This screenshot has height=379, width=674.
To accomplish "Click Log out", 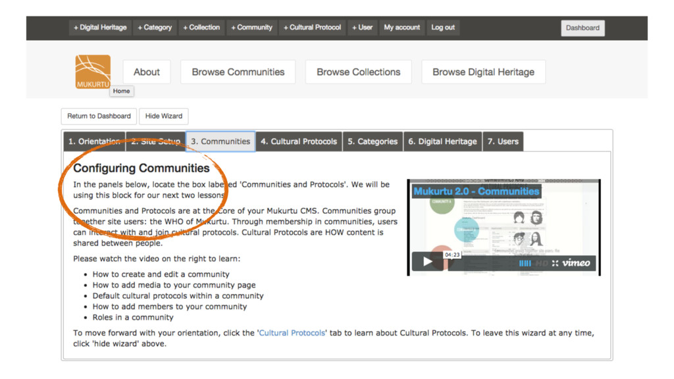I will pos(443,28).
